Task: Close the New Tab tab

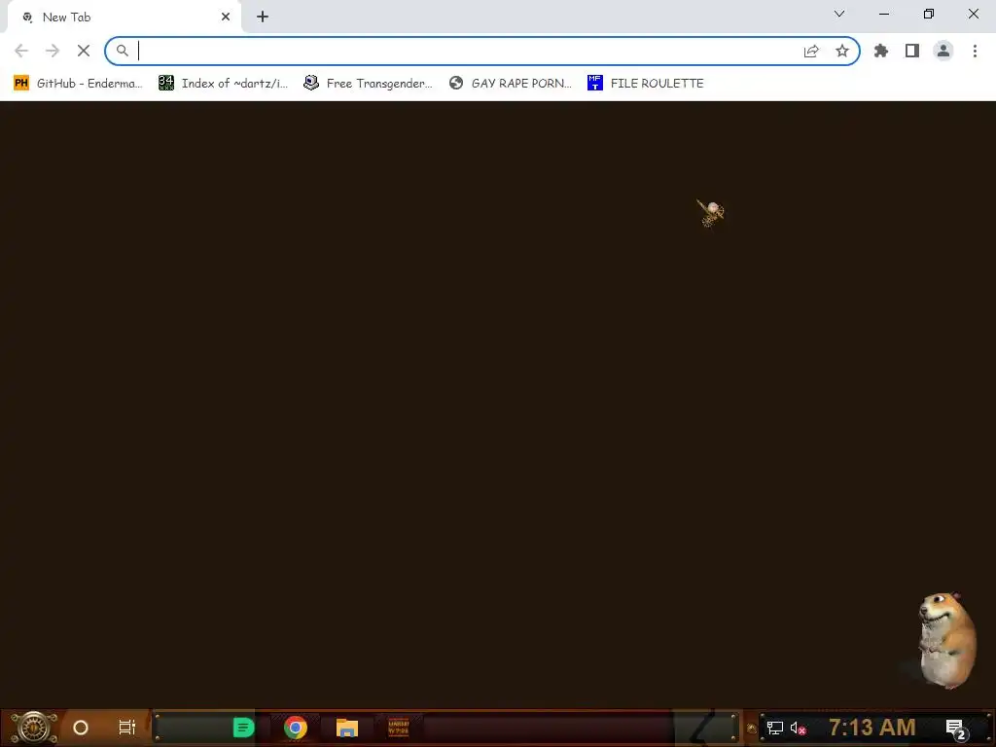Action: pos(226,18)
